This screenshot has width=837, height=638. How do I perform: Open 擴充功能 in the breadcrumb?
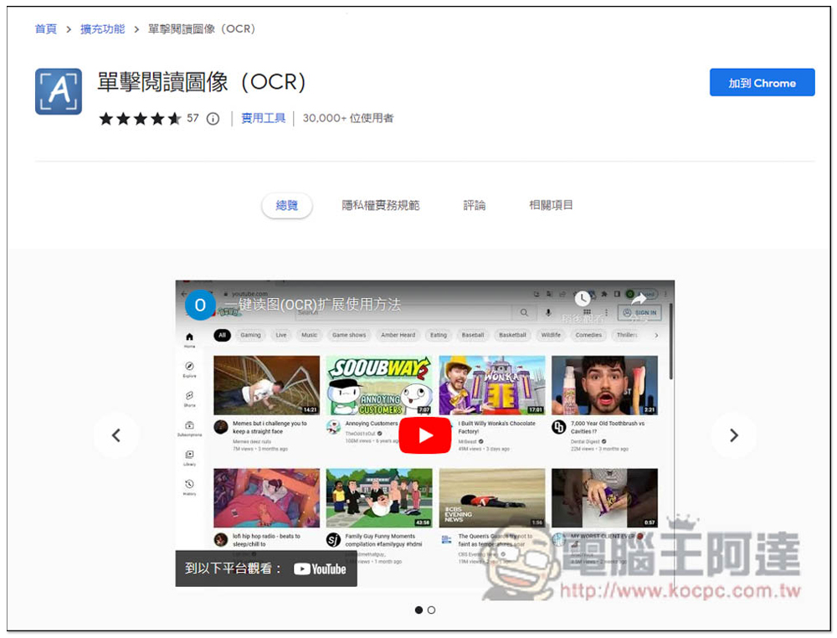(x=102, y=29)
